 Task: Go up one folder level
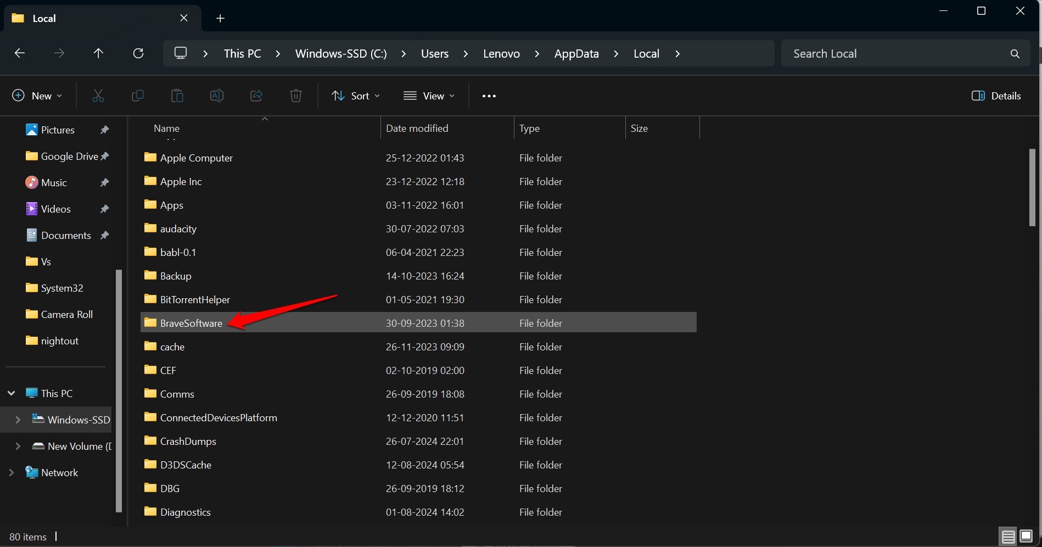98,53
